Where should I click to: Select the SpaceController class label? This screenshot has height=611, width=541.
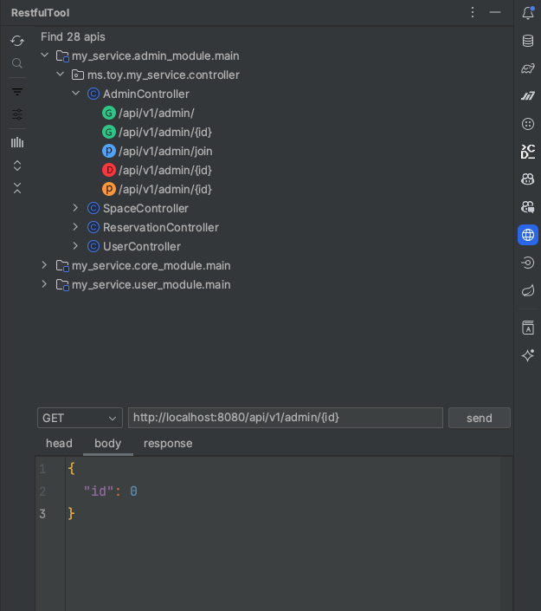(x=145, y=209)
